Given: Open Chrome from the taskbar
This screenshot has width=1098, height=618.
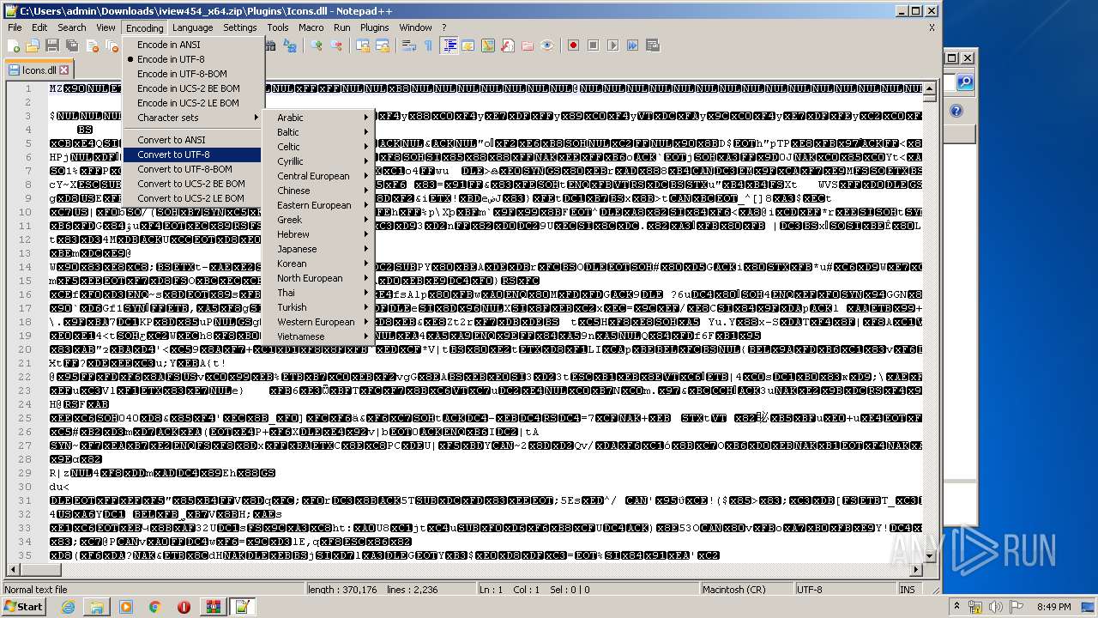Looking at the screenshot, I should (x=154, y=607).
